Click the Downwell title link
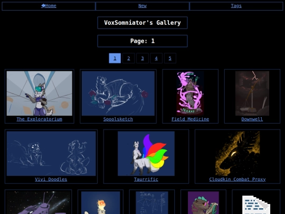The image size is (285, 214). [252, 119]
